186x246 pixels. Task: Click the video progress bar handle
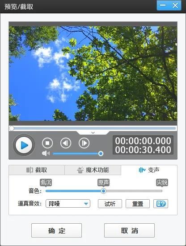tap(12, 128)
